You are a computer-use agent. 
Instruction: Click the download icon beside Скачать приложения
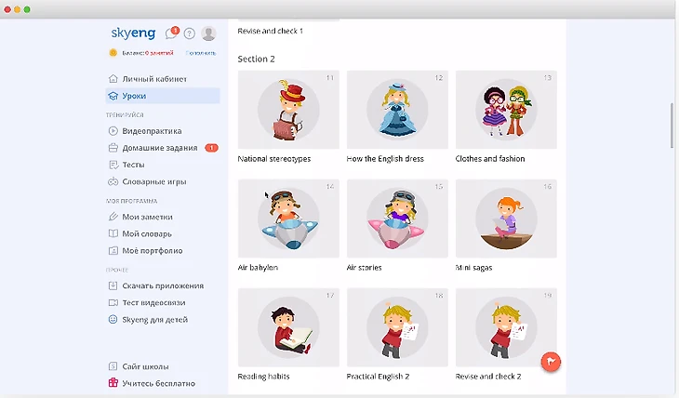[113, 285]
